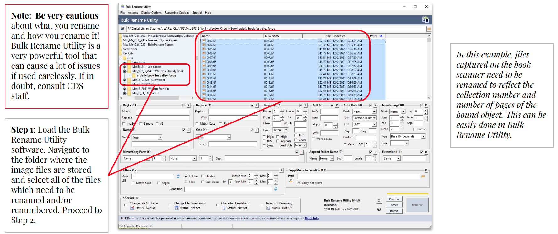
Task: Enable the Subfolders filter checkbox
Action: coord(203,182)
